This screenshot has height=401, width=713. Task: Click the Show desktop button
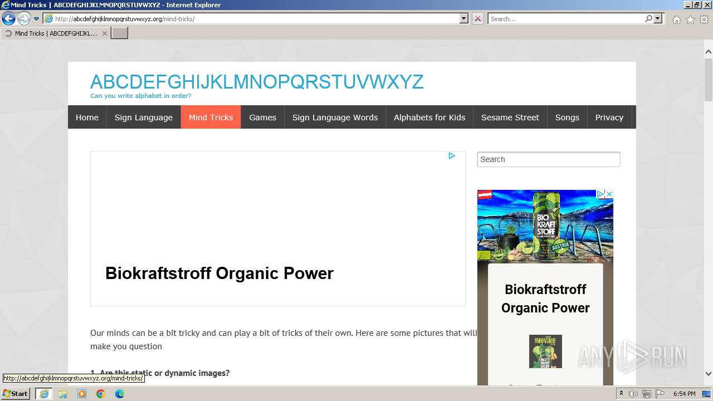click(707, 394)
